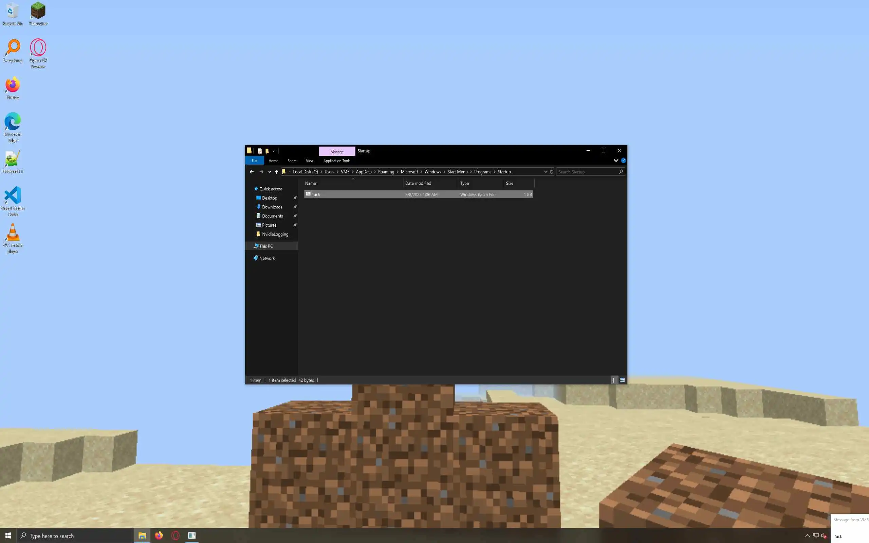Screen dimensions: 869x543
Task: Open Explorer help question mark icon
Action: (x=623, y=161)
